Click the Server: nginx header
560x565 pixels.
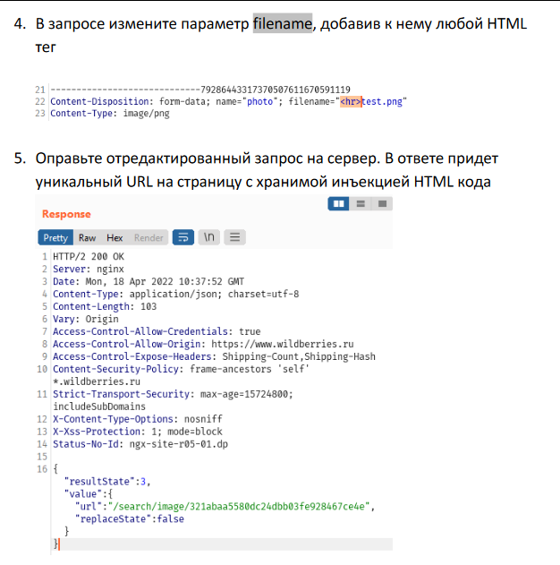89,270
